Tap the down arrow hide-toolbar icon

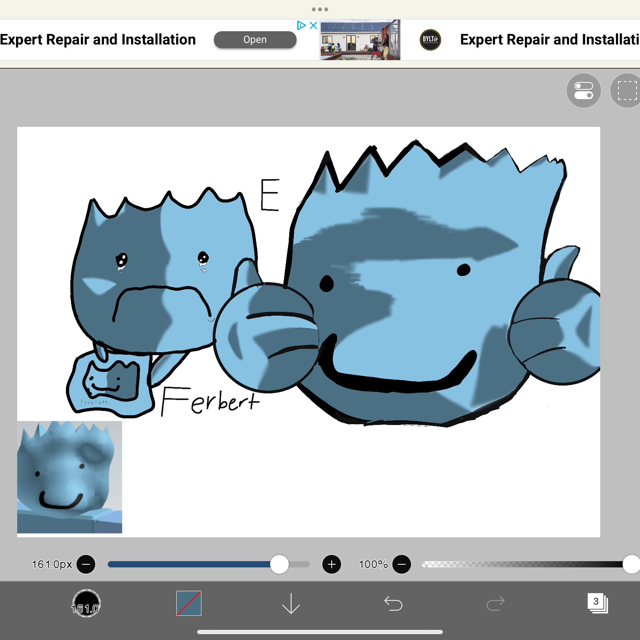click(291, 604)
